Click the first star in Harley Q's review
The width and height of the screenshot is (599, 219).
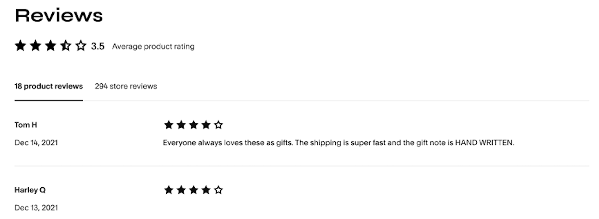pos(169,190)
